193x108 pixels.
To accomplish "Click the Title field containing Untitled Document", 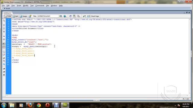I will pos(48,16).
